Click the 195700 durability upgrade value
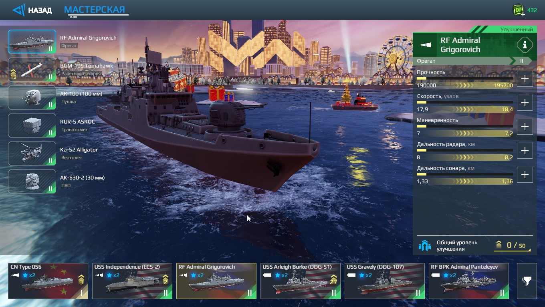Screen dimensions: 545x307 (x=503, y=85)
